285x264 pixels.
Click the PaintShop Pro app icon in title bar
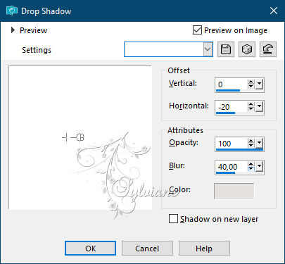[12, 11]
